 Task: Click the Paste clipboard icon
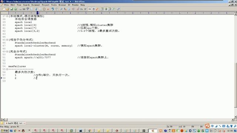click(44, 9)
